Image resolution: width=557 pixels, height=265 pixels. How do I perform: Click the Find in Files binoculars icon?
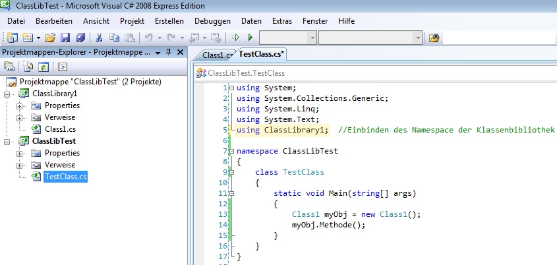coord(434,38)
